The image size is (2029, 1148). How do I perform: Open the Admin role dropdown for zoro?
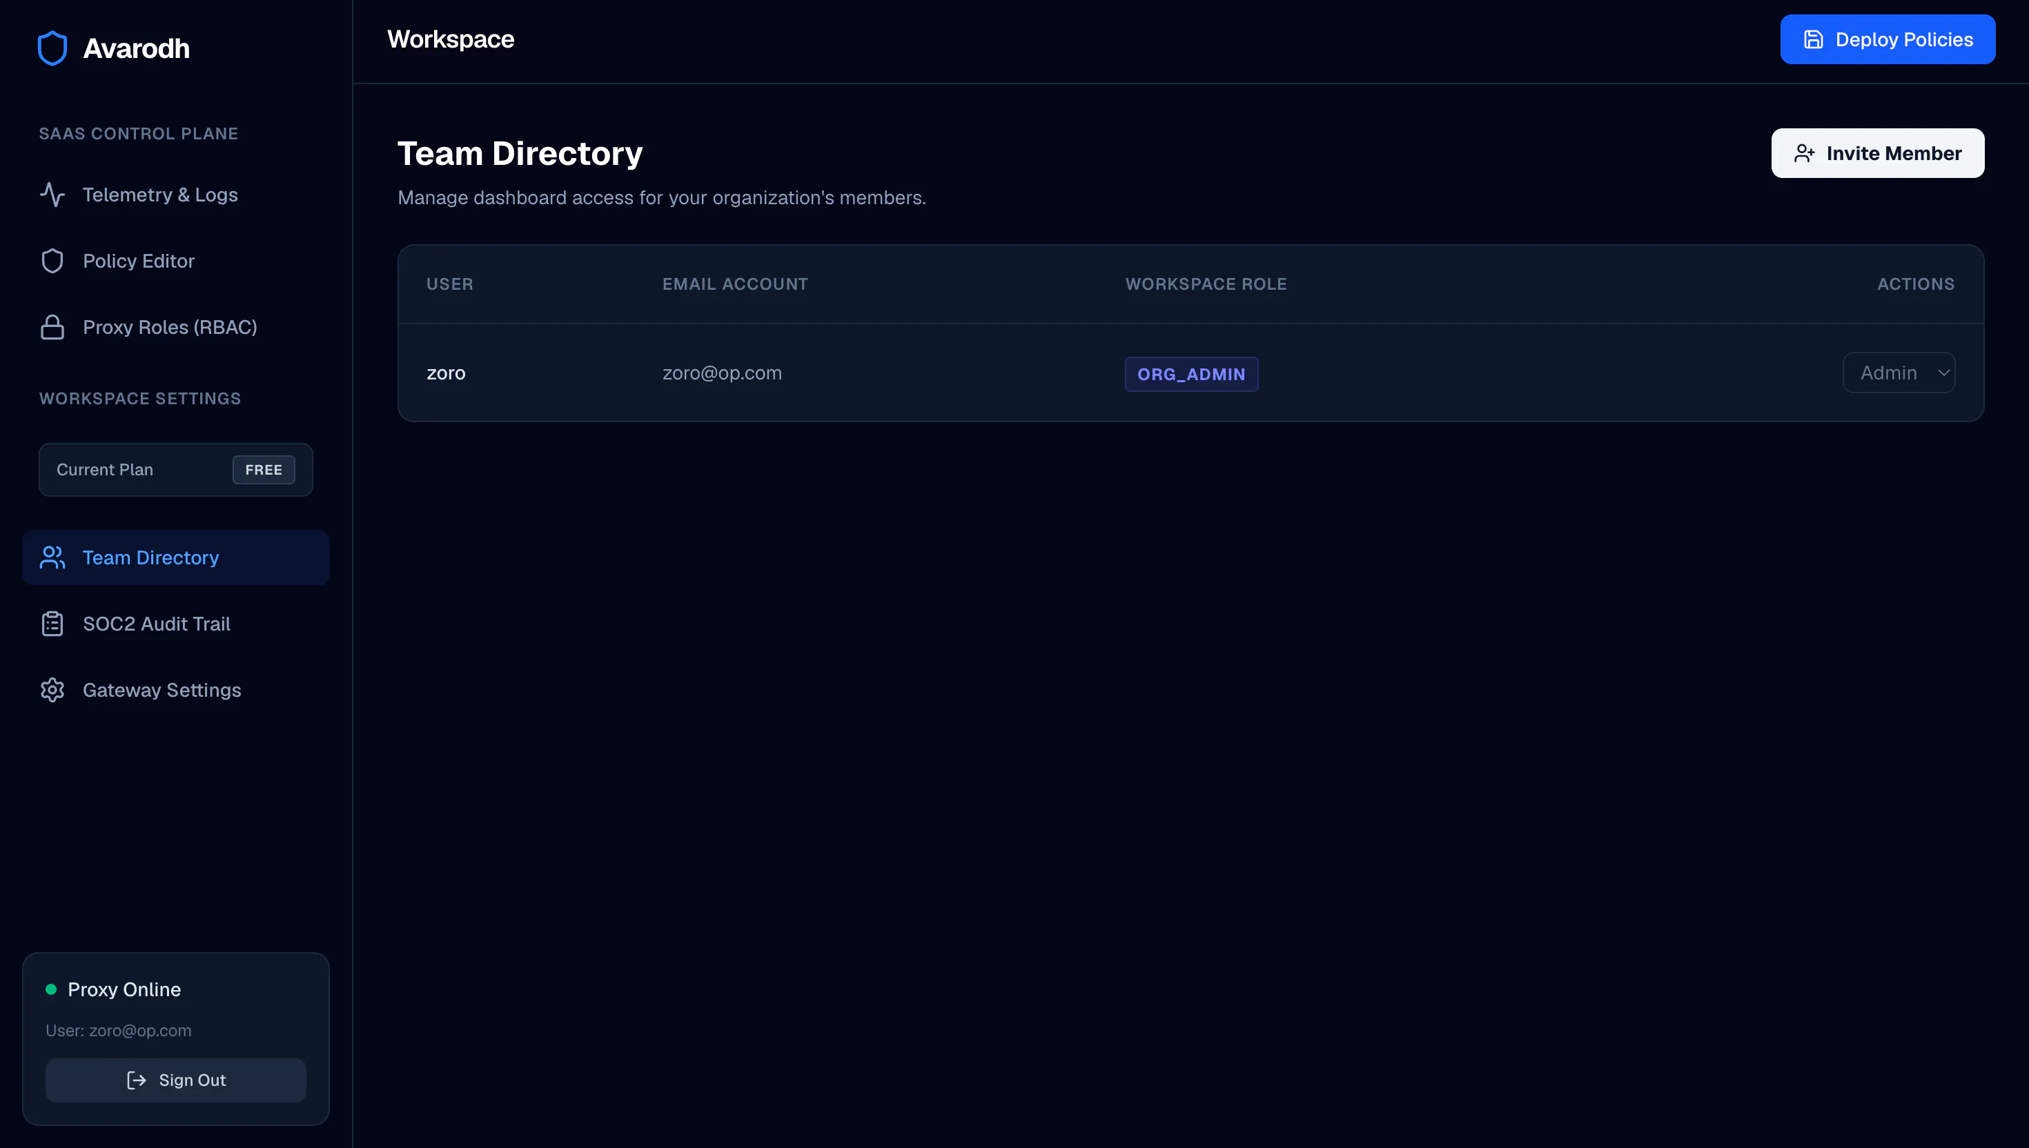[1898, 373]
